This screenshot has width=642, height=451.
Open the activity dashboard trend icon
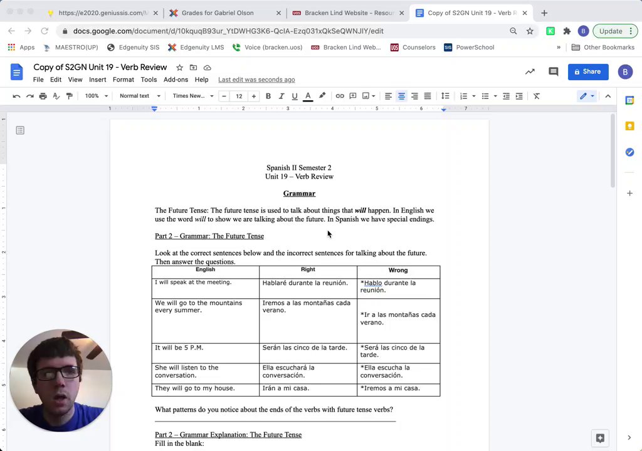[530, 71]
